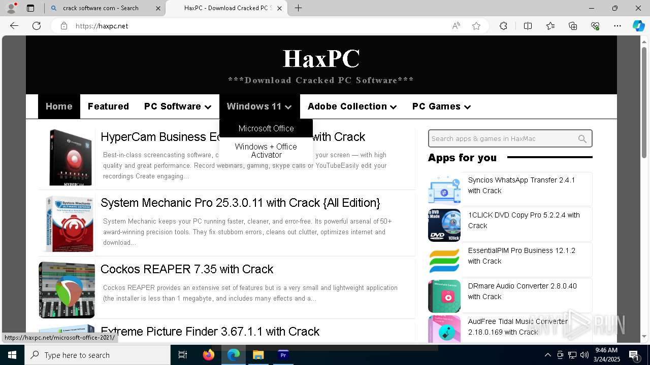Toggle split screen icon
The image size is (650, 365).
(528, 26)
